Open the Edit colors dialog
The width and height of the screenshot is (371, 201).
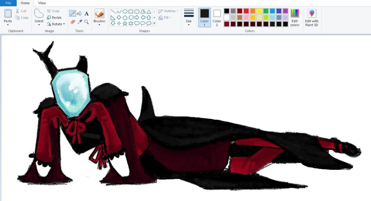tap(295, 18)
